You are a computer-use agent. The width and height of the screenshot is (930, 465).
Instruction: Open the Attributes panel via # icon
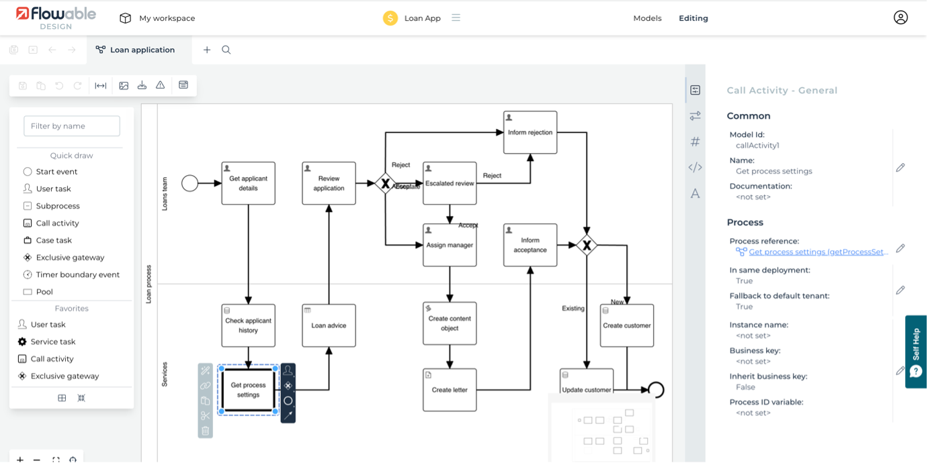695,142
